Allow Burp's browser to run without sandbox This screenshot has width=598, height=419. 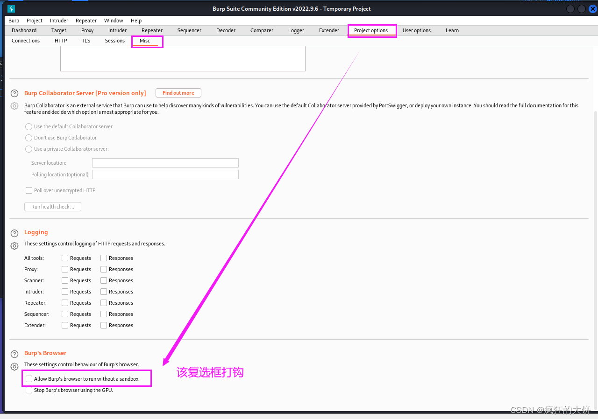(x=29, y=379)
